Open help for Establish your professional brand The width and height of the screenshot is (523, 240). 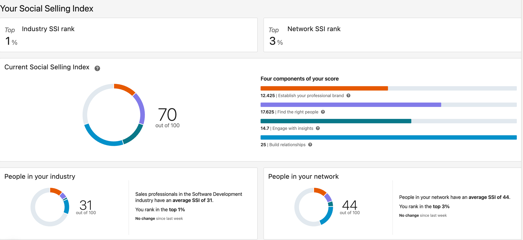(x=348, y=95)
